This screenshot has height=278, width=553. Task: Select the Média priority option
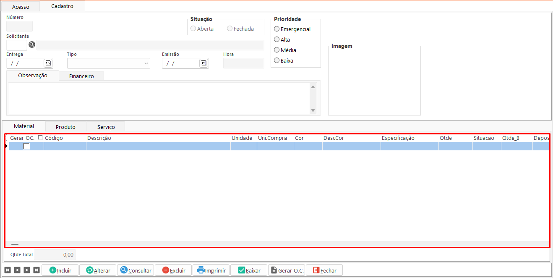[x=276, y=50]
